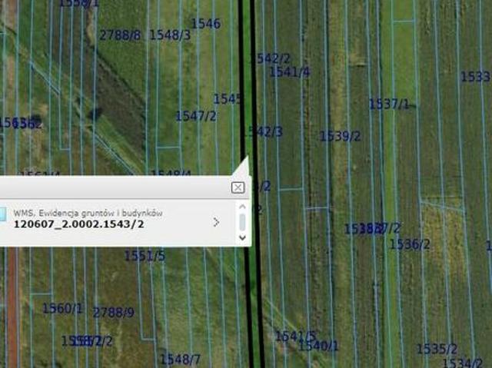The height and width of the screenshot is (368, 492).
Task: Pick parcel 1535/2 on the map
Action: 437,349
